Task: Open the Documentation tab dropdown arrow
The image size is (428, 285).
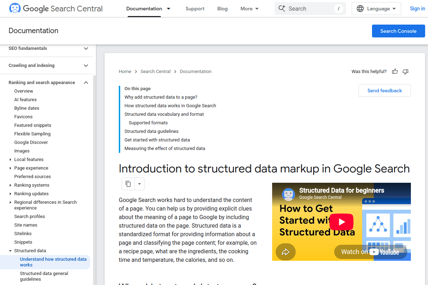Action: (x=169, y=9)
